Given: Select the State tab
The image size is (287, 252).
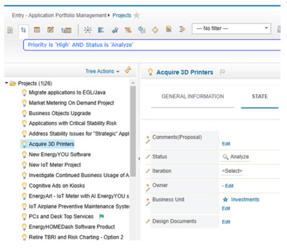Looking at the screenshot, I should point(260,96).
